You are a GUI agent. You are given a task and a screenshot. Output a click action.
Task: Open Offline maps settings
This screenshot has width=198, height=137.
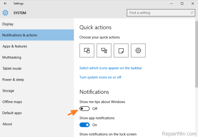pos(37,102)
